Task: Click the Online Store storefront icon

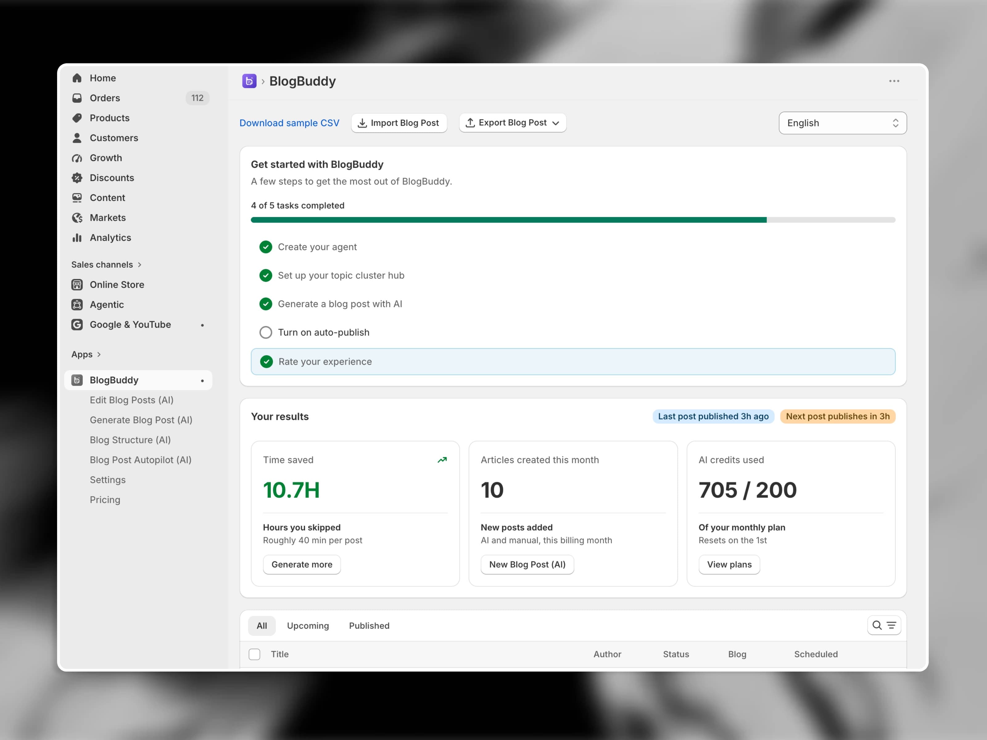Action: click(x=77, y=285)
